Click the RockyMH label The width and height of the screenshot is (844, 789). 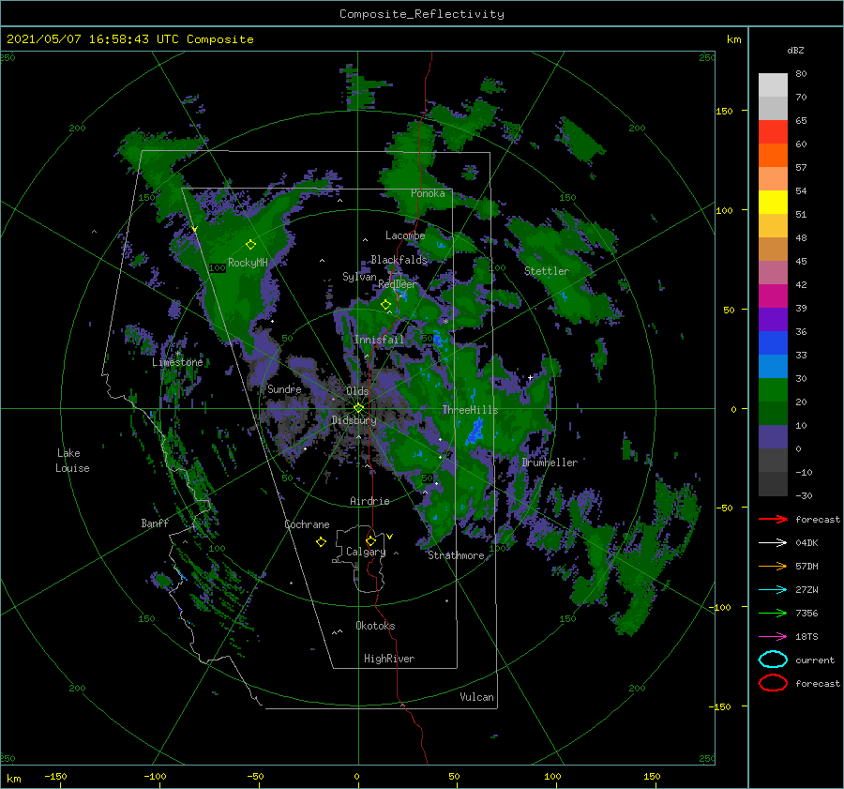pyautogui.click(x=248, y=263)
